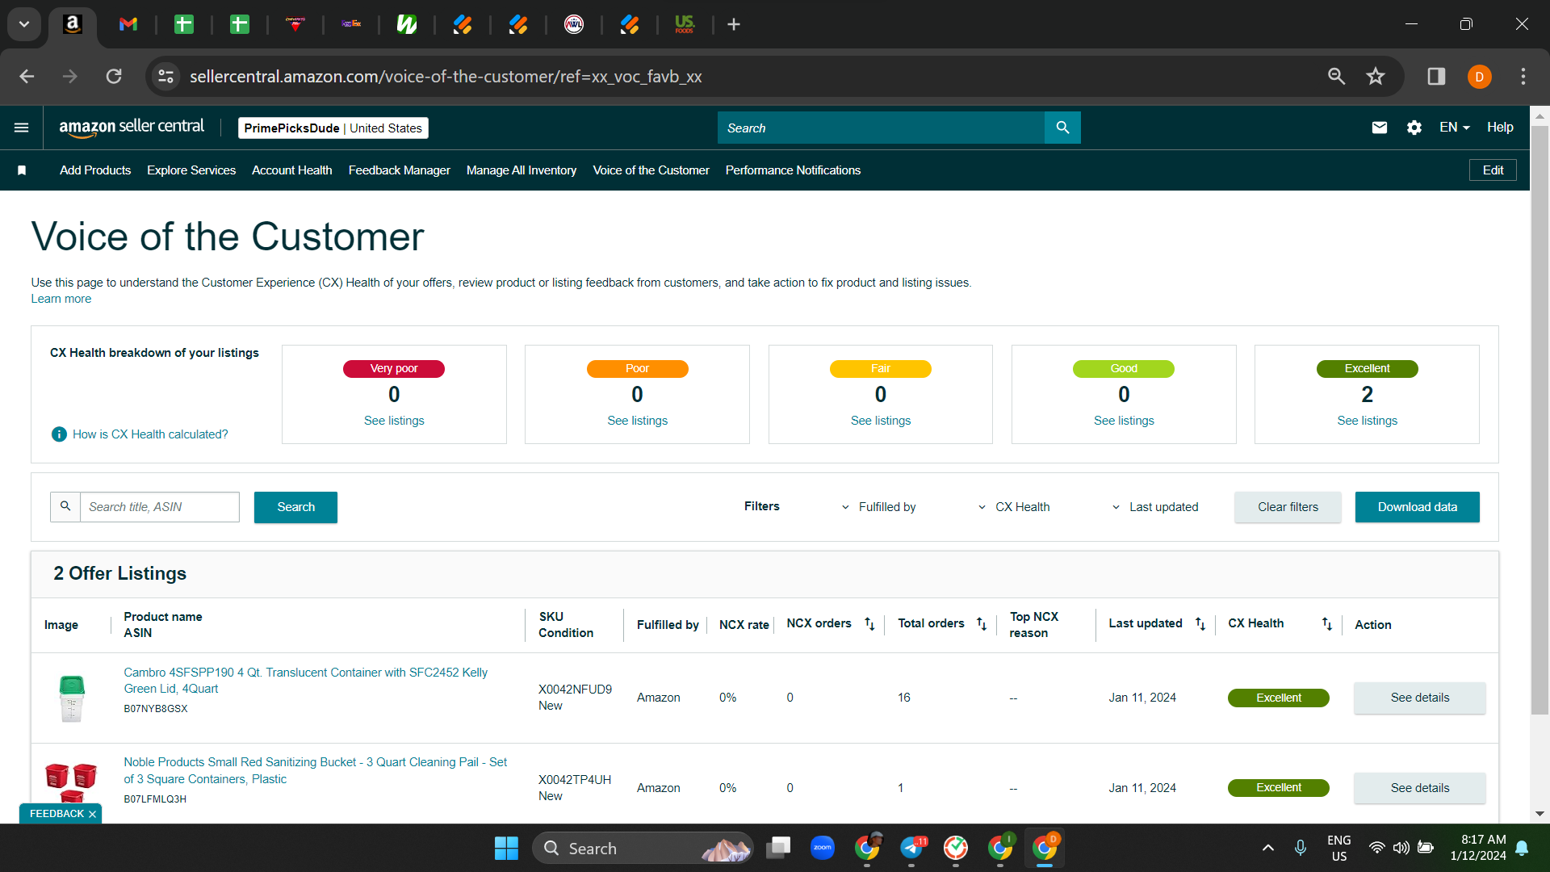
Task: Open Explore Services menu item
Action: [191, 170]
